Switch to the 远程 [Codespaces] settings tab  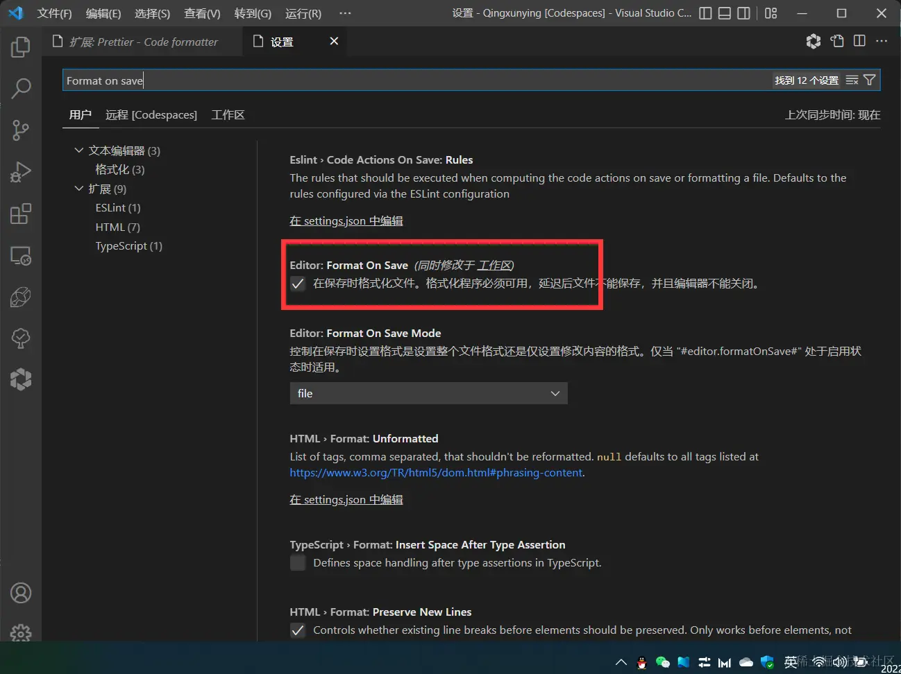click(x=151, y=115)
